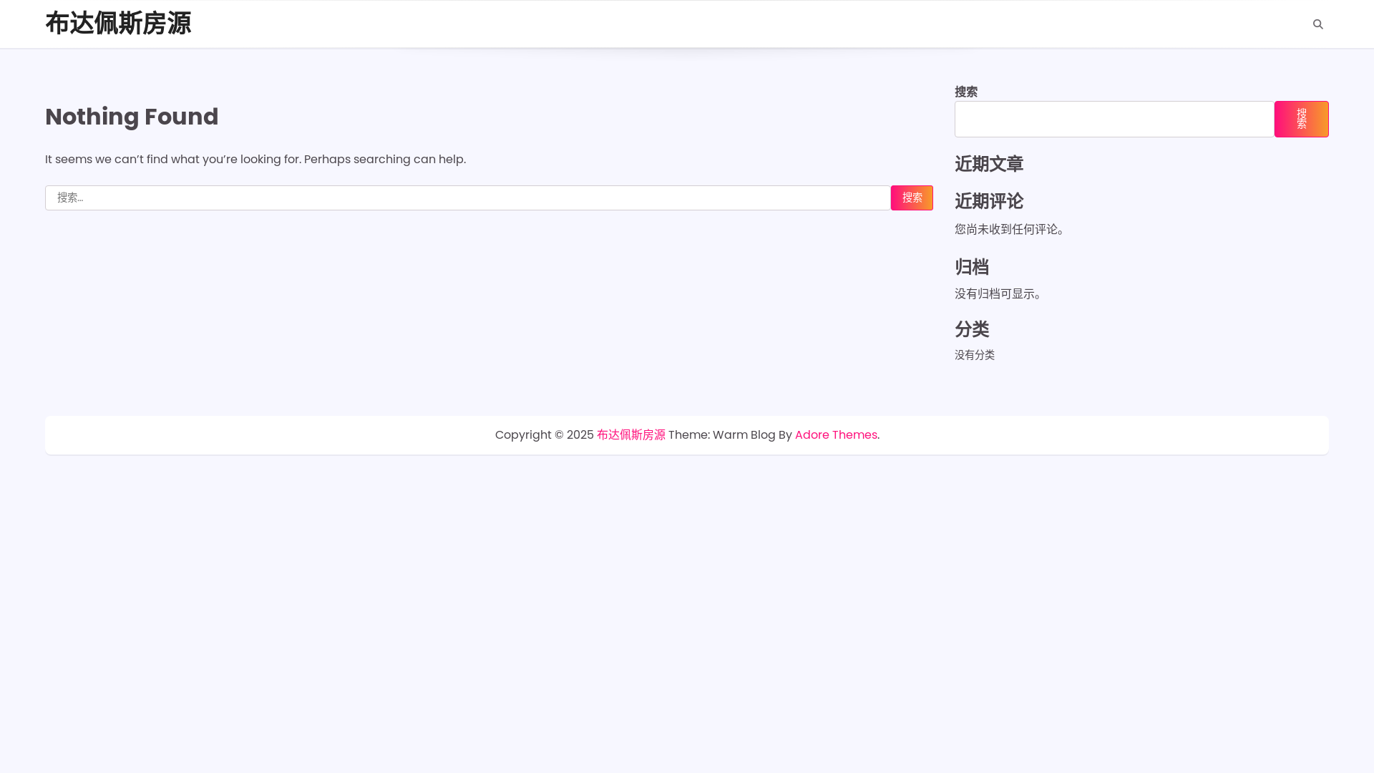The height and width of the screenshot is (773, 1374).
Task: Visit the Adore Themes link
Action: click(836, 435)
